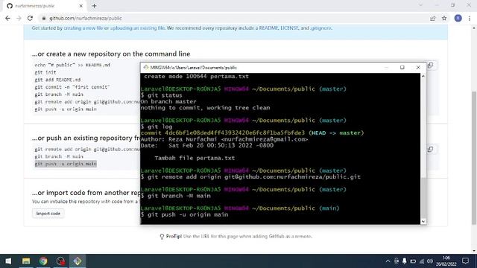Click highlighted 'git push -u origin main' text
Image resolution: width=477 pixels, height=268 pixels.
coord(66,164)
